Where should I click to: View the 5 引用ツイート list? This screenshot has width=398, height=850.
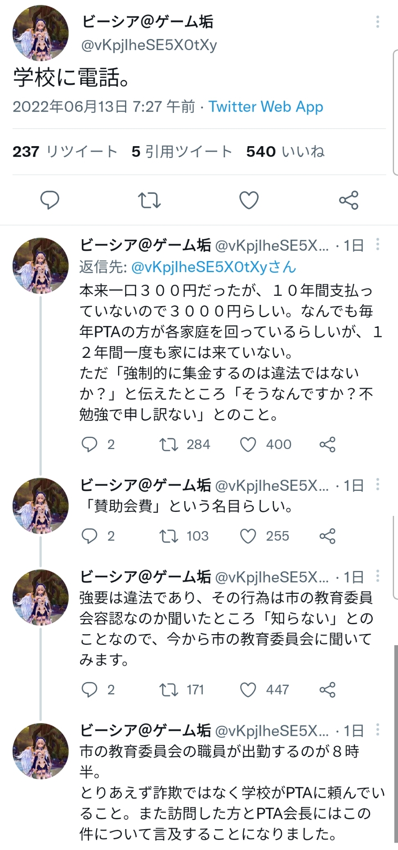[182, 151]
